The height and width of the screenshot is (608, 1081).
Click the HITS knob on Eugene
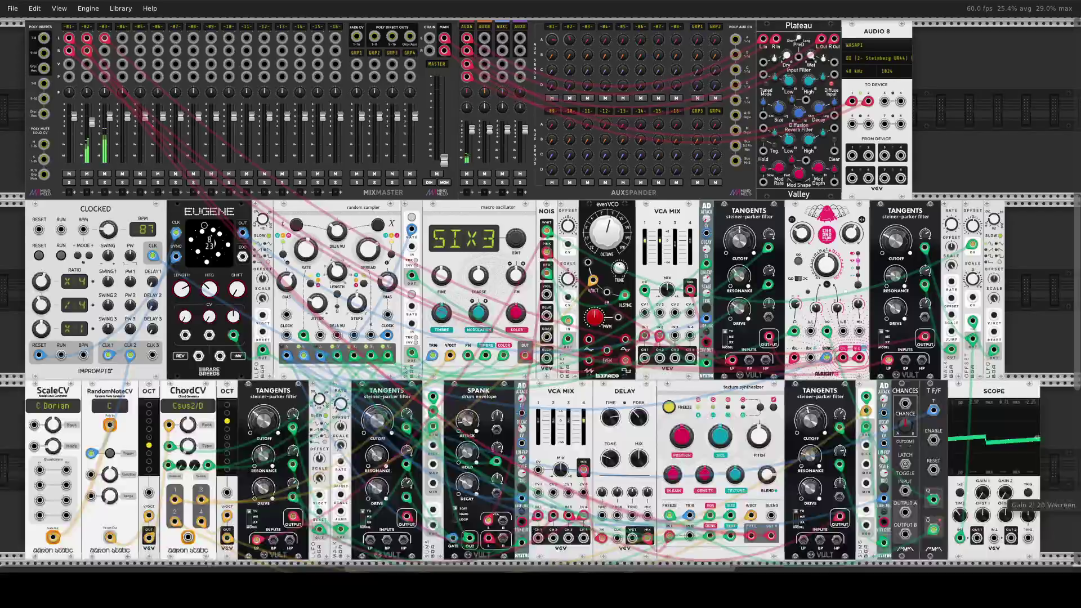pyautogui.click(x=209, y=289)
